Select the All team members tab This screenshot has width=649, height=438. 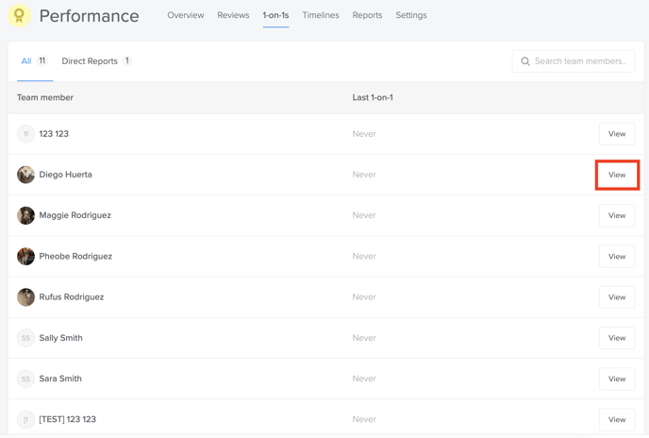point(35,61)
